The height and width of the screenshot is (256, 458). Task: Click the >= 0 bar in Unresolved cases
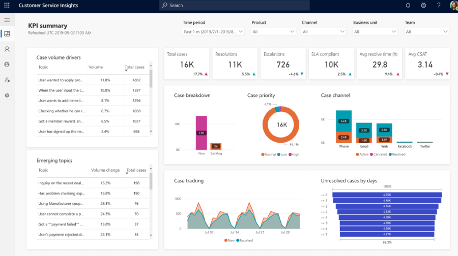click(x=387, y=195)
